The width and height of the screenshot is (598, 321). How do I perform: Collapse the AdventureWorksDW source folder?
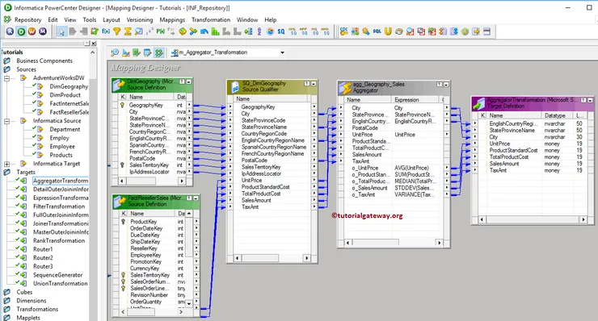6,78
